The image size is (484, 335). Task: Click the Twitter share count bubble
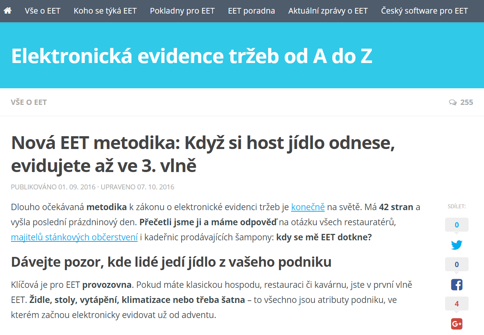point(457,225)
